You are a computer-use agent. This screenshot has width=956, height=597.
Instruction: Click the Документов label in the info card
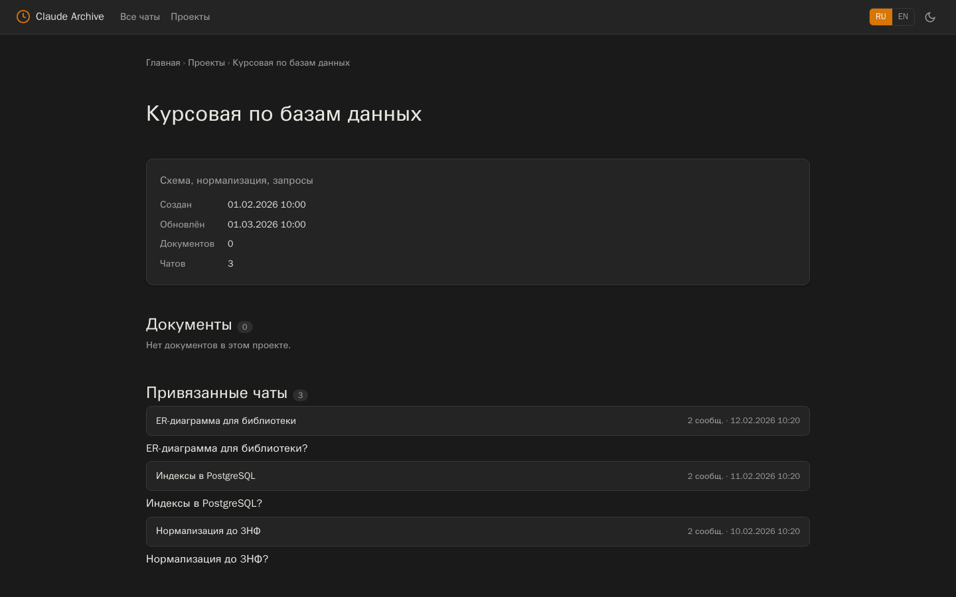[187, 243]
